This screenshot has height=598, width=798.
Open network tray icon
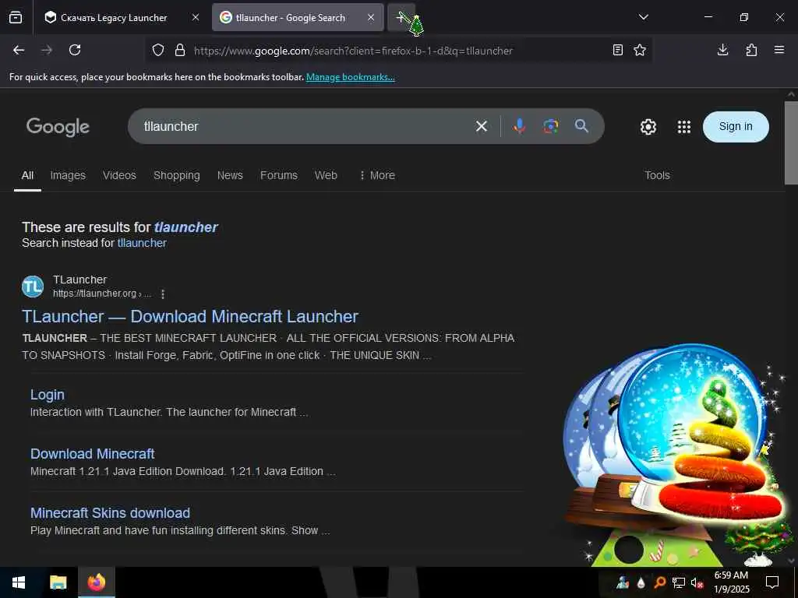point(679,582)
